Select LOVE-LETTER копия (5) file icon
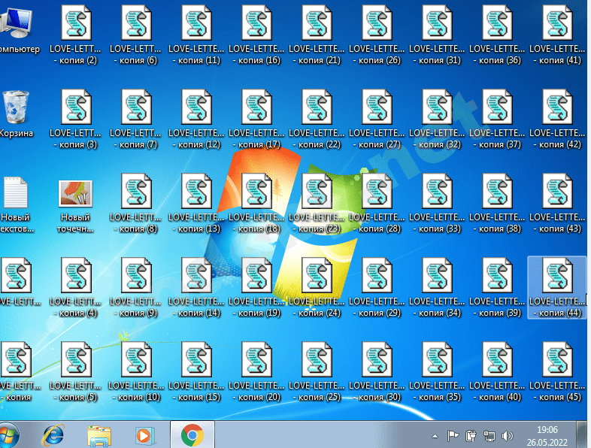The height and width of the screenshot is (448, 591). [x=76, y=360]
